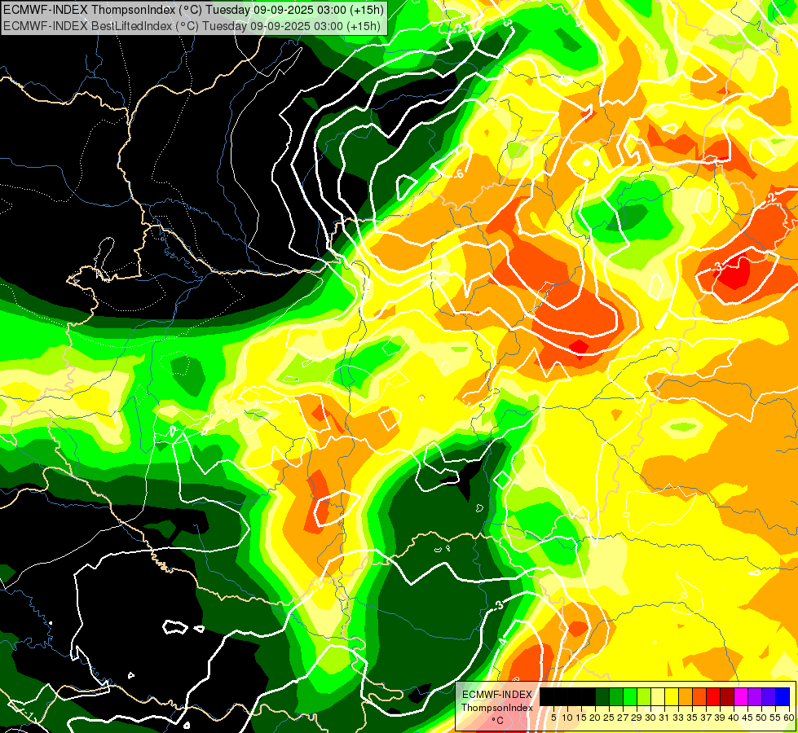This screenshot has height=733, width=798.
Task: Select the BestLiftedIndex title line
Action: click(x=192, y=26)
